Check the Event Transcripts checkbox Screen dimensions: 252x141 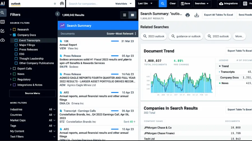16,40
